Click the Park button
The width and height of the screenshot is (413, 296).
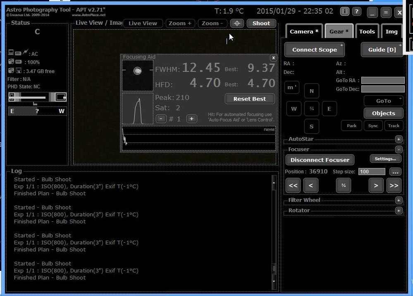click(x=351, y=126)
